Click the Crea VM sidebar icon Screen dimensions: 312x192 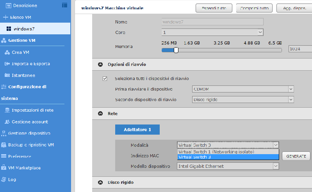pos(7,52)
